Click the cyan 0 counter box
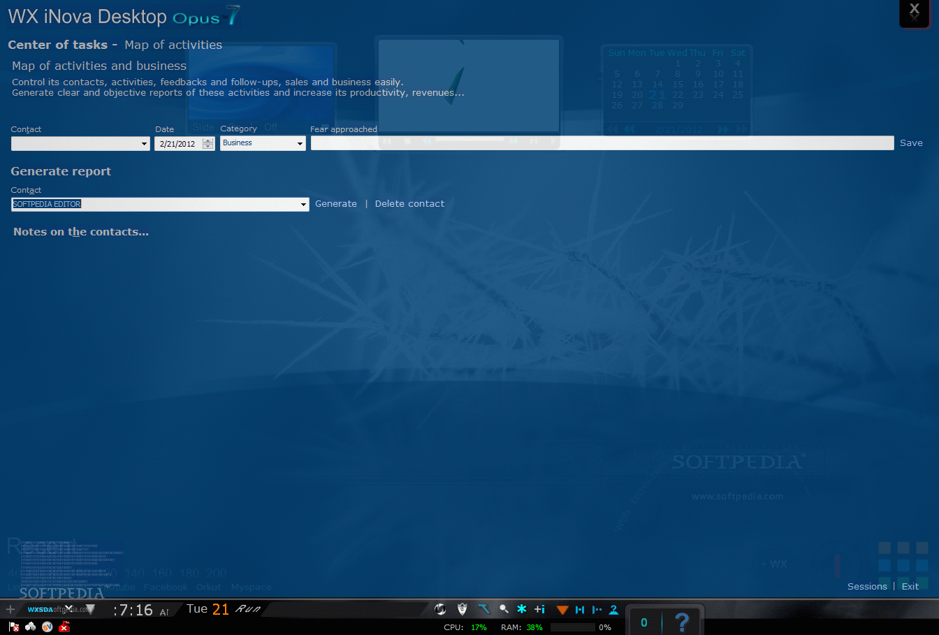 [x=644, y=622]
